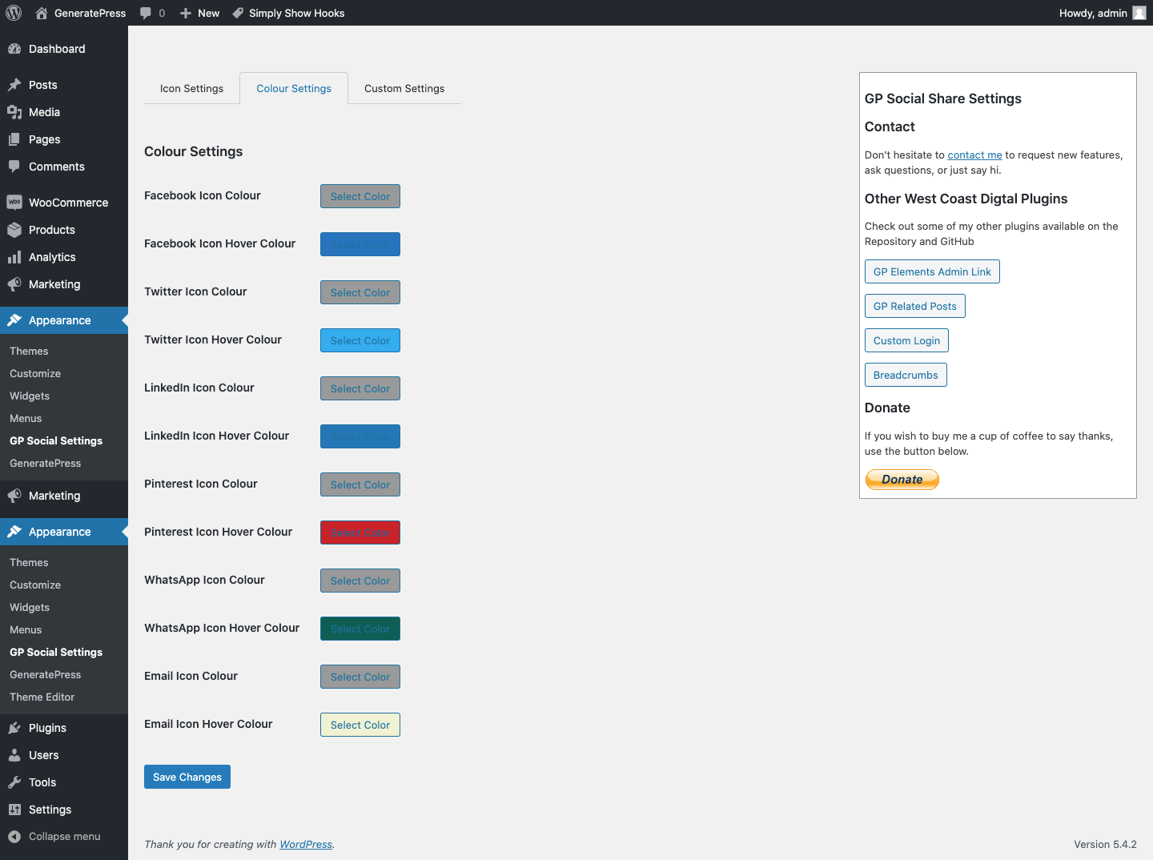
Task: Open Simply Show Hooks in admin bar
Action: [x=288, y=13]
